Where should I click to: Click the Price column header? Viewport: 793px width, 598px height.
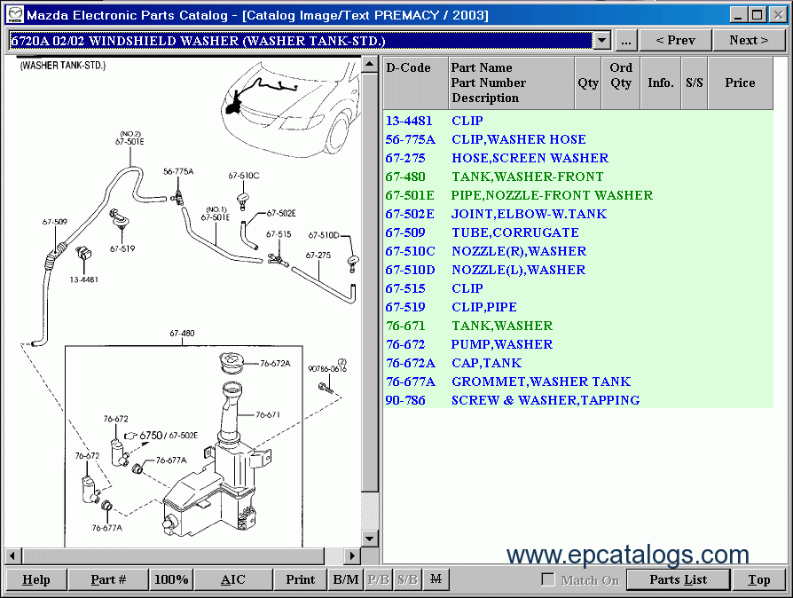[x=741, y=83]
